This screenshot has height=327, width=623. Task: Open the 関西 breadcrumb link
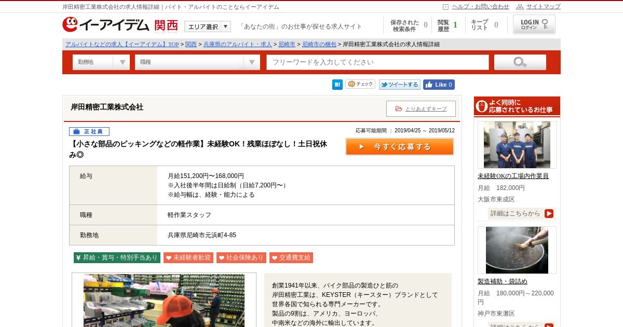coord(191,45)
